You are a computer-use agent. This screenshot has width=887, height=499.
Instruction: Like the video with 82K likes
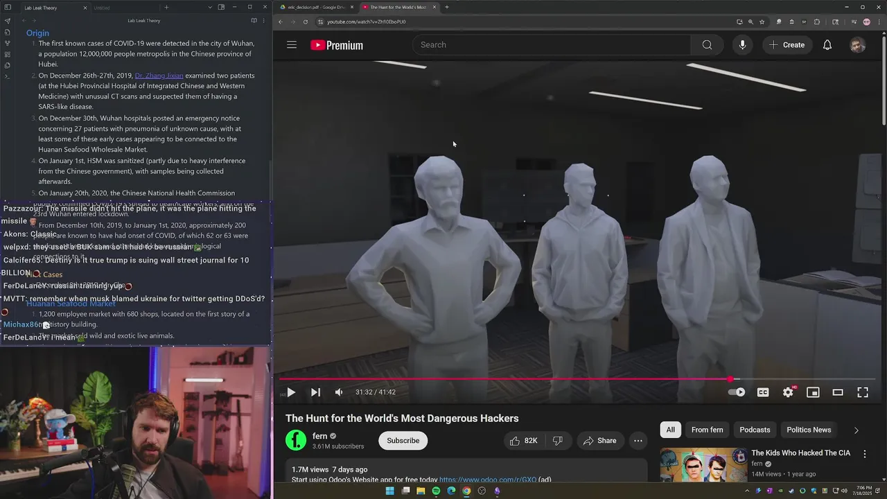pos(523,441)
